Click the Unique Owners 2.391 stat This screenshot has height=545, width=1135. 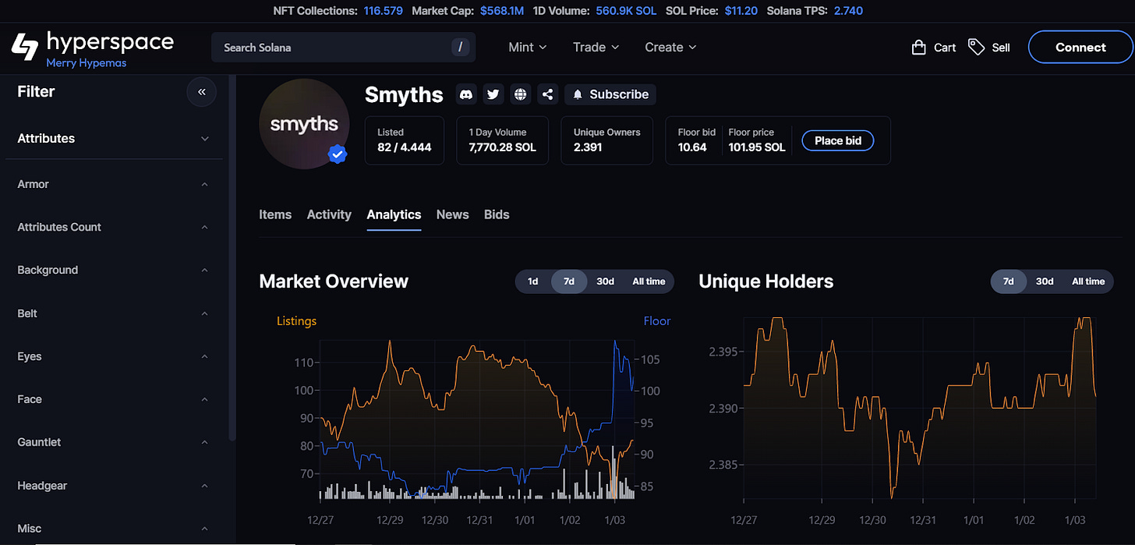coord(606,140)
